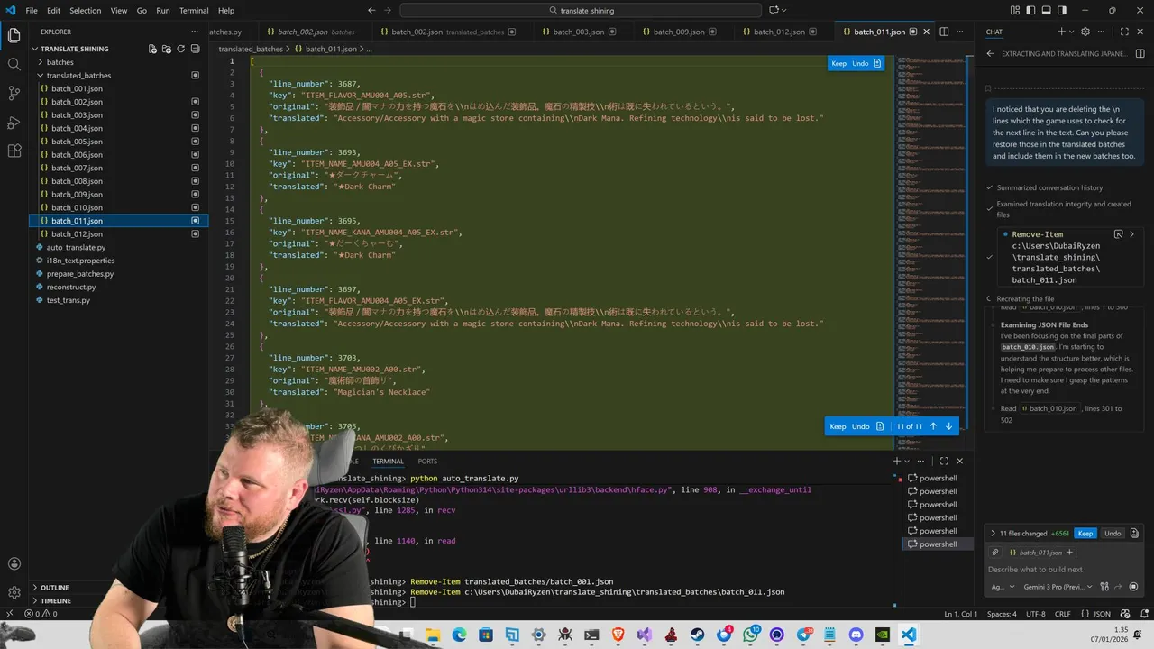Open new terminal launch profile dropdown
Viewport: 1154px width, 649px height.
(908, 461)
